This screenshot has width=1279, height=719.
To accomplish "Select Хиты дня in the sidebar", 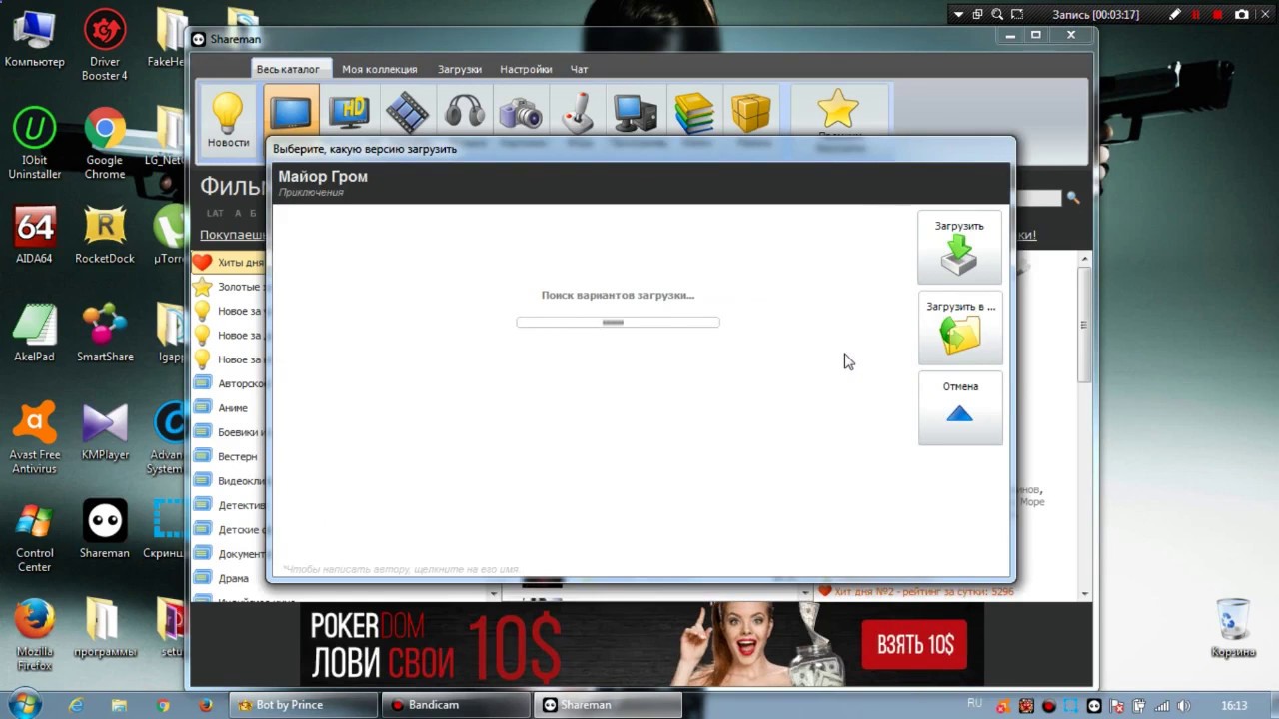I will click(229, 262).
